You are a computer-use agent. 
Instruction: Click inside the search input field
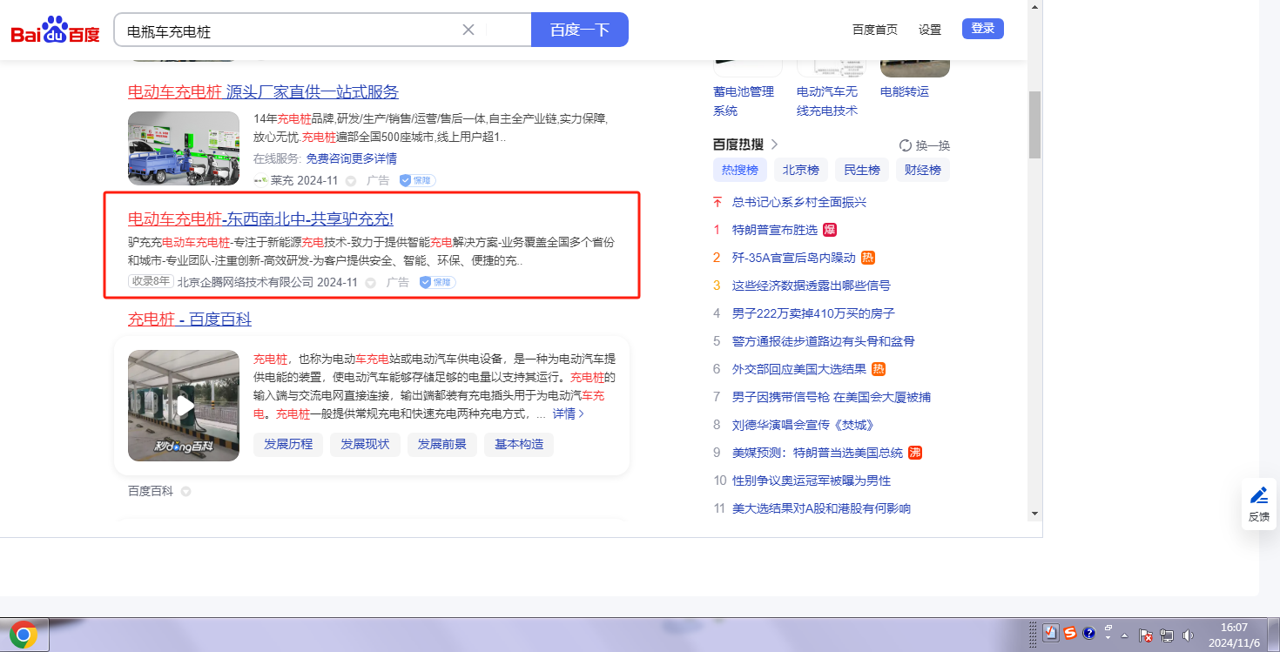pos(287,30)
